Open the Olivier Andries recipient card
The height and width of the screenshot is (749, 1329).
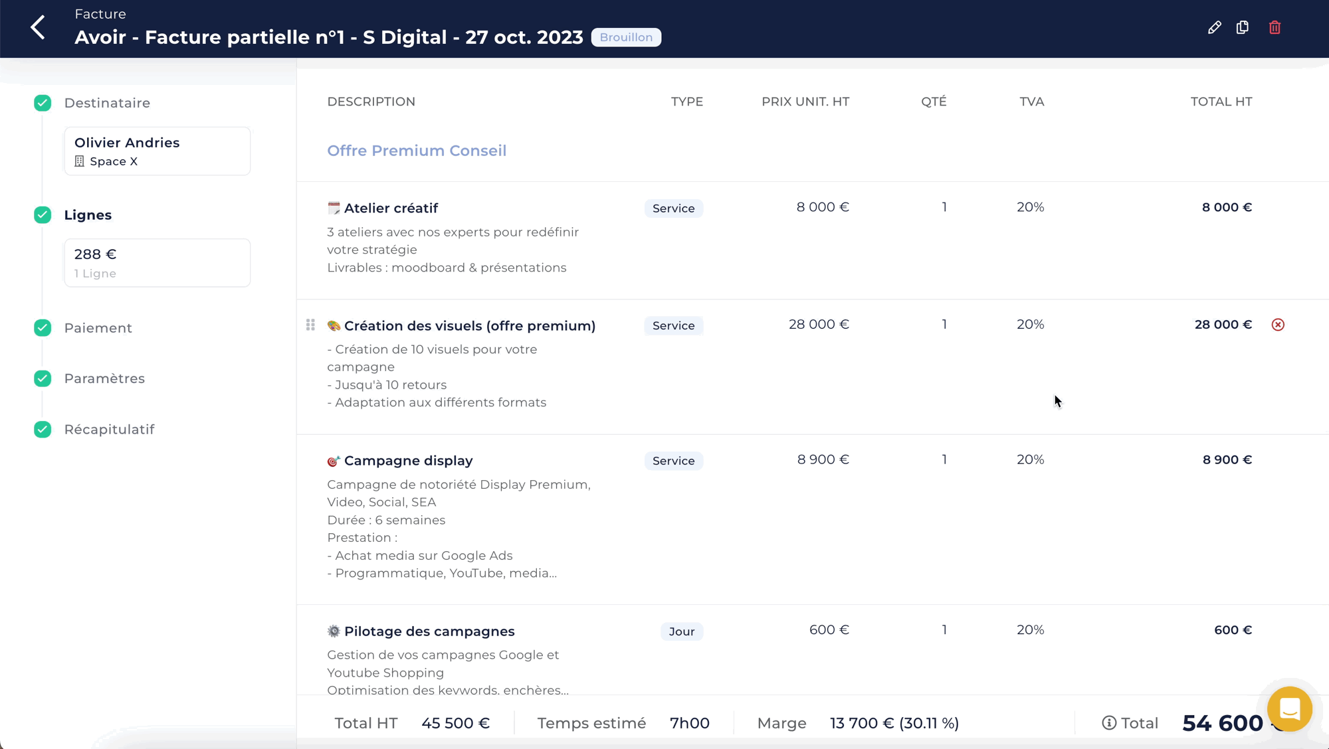coord(157,151)
